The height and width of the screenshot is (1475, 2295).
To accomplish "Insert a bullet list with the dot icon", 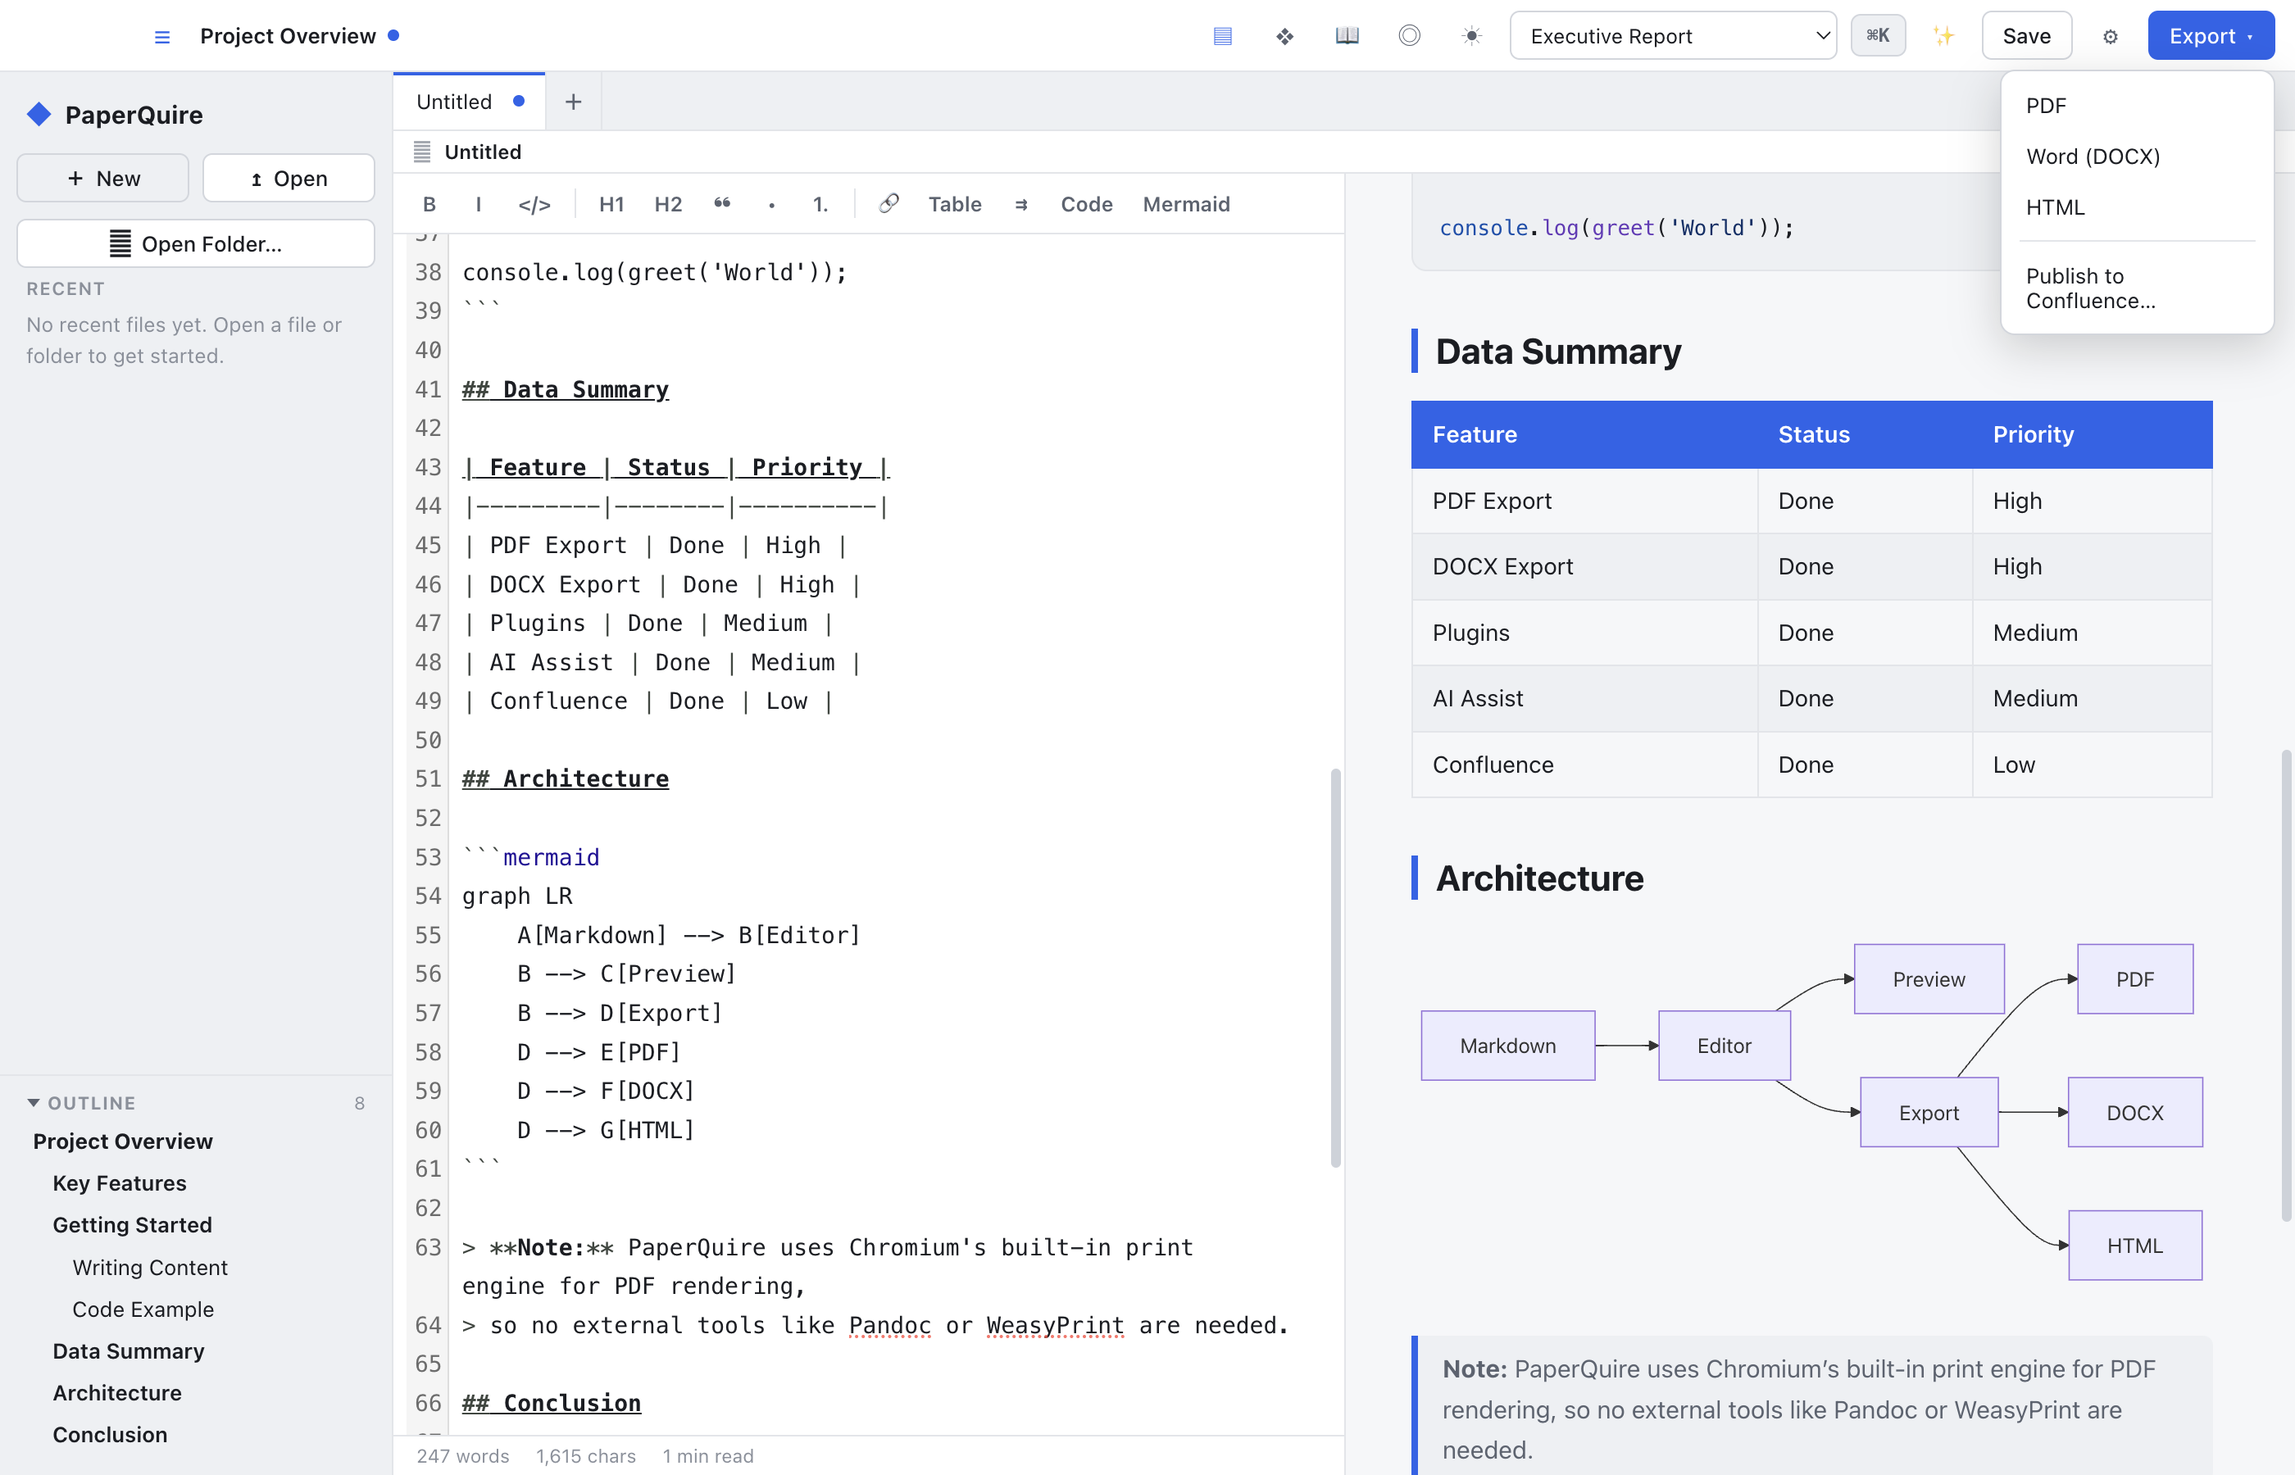I will pos(771,204).
